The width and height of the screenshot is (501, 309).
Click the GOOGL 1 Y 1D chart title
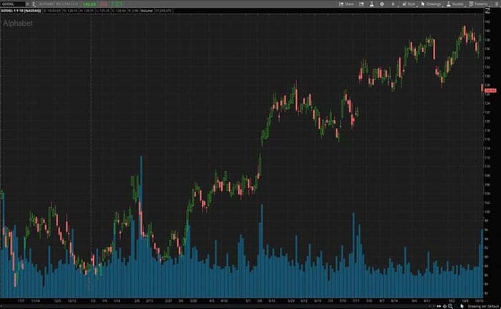click(x=21, y=11)
